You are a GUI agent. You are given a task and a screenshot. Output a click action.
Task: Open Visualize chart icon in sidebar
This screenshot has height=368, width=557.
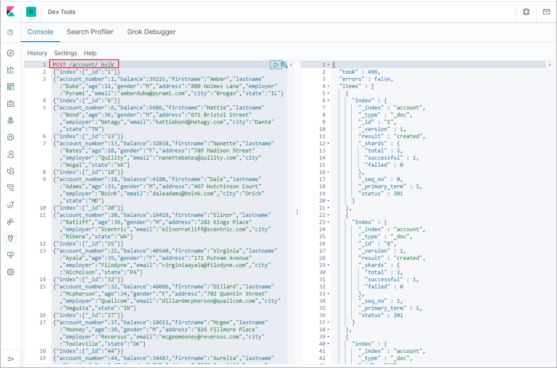coord(11,70)
